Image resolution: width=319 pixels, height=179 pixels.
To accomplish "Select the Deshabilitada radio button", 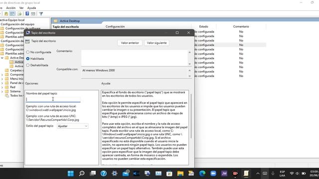I will pyautogui.click(x=28, y=65).
